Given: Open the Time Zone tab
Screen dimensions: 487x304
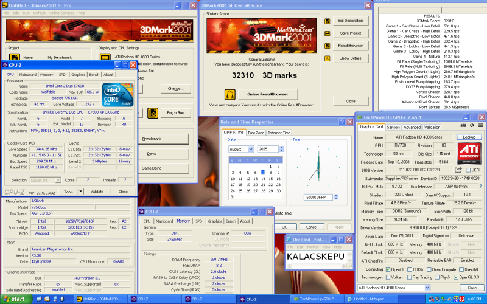Looking at the screenshot, I should tap(256, 133).
